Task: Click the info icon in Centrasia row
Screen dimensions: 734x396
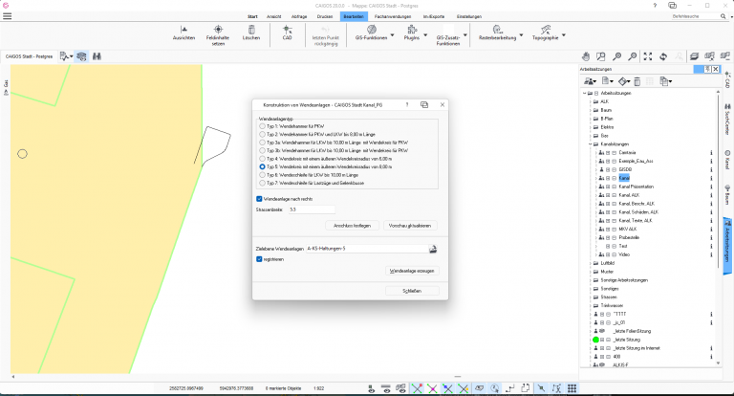Action: click(x=711, y=153)
